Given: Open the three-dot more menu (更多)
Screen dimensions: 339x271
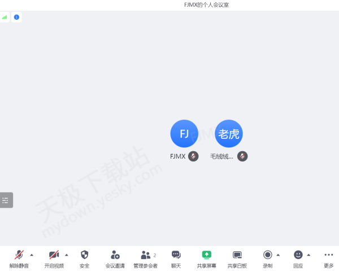Looking at the screenshot, I should pyautogui.click(x=329, y=255).
